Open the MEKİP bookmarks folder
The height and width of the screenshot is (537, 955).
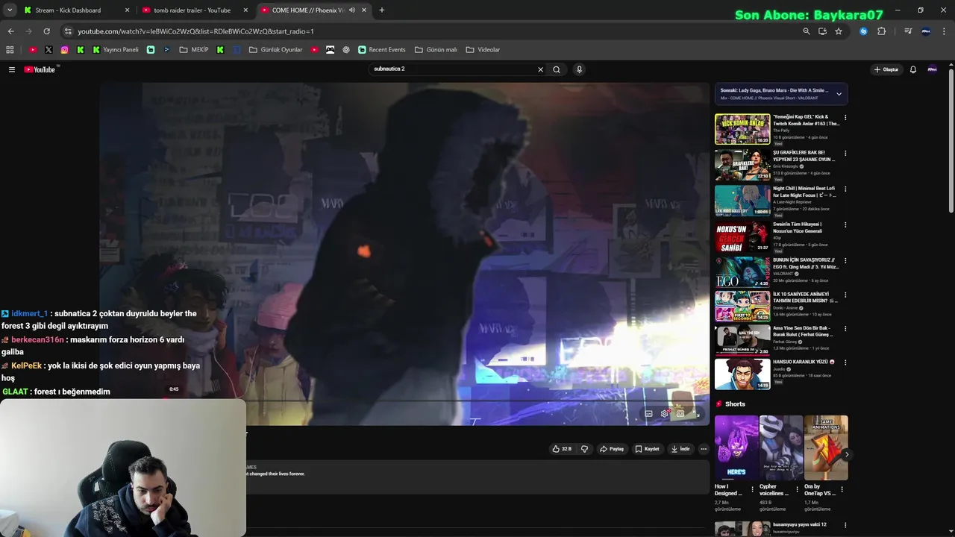(x=194, y=50)
